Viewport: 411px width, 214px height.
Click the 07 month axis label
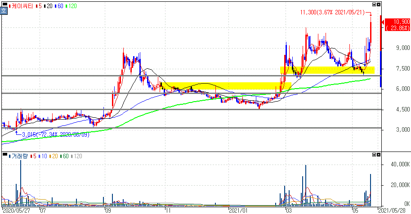click(x=43, y=211)
